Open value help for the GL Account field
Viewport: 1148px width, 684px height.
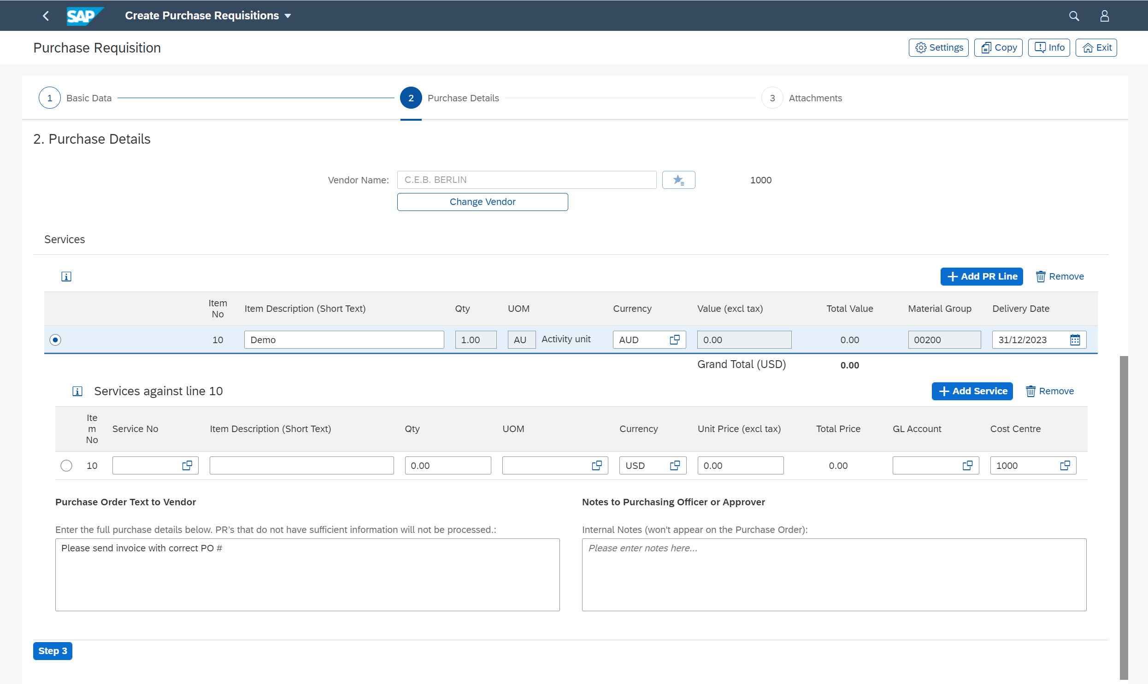pyautogui.click(x=968, y=465)
